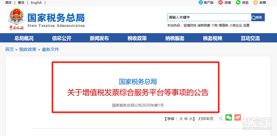Viewport: 277px width, 136px height.
Task: Click the 增值税 hot keyword
Action: 223,25
